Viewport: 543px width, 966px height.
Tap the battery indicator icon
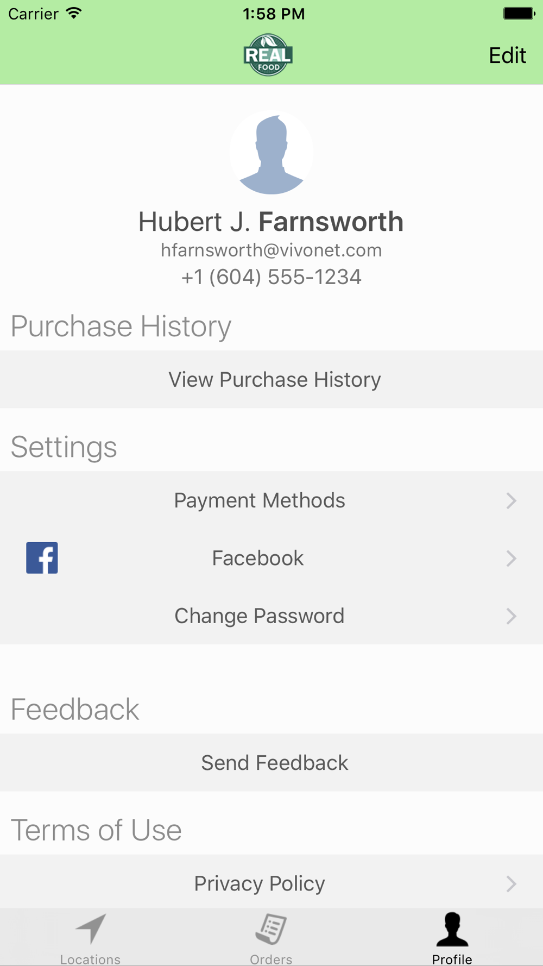coord(519,13)
